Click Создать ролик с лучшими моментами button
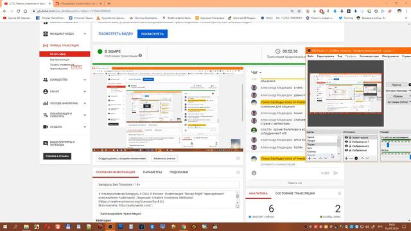Viewport: 411px width, 231px height. pos(121,158)
